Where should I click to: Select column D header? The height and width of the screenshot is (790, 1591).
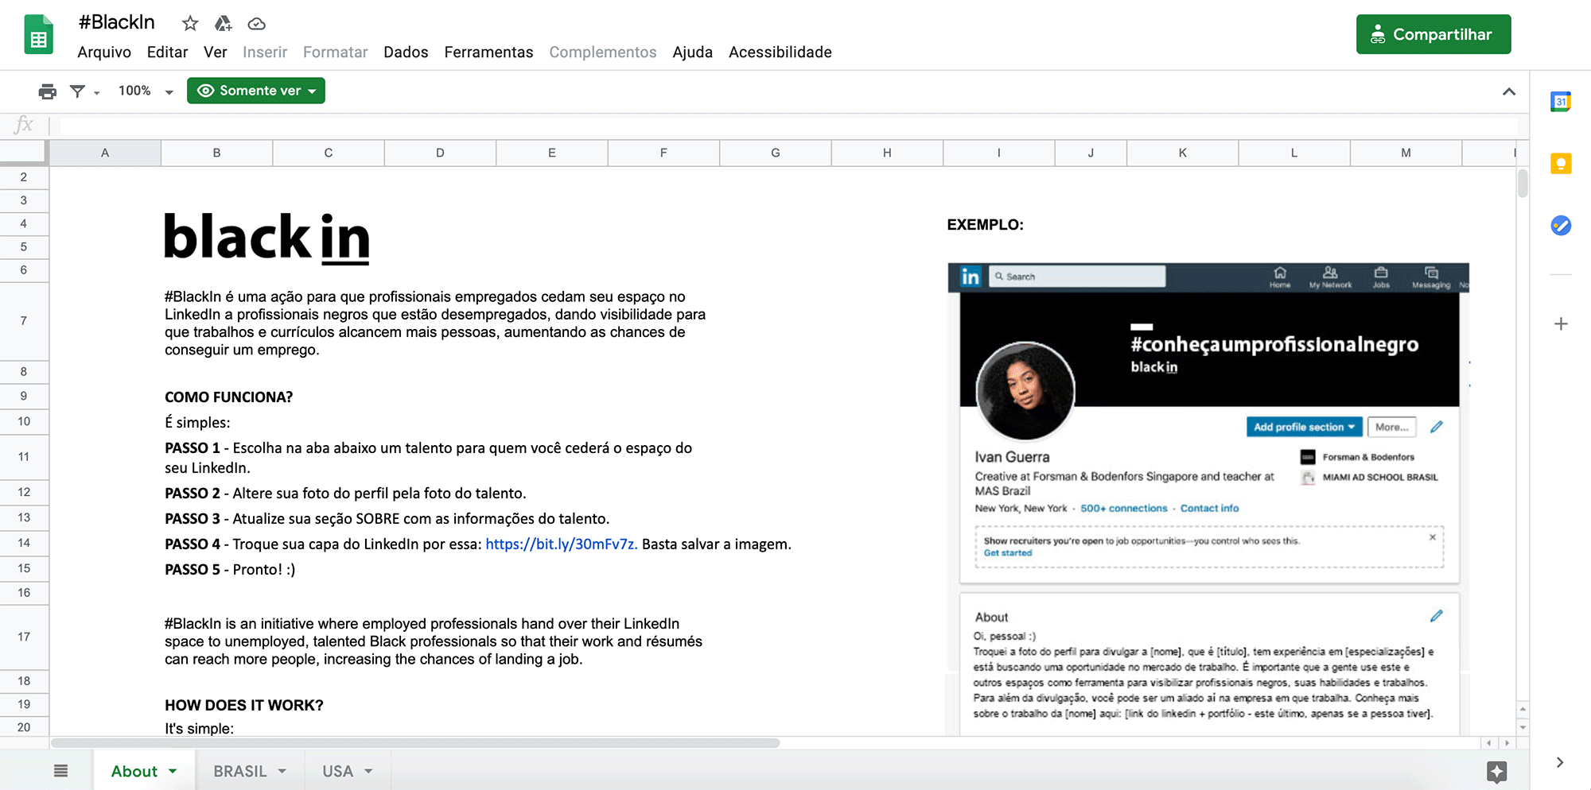[440, 153]
